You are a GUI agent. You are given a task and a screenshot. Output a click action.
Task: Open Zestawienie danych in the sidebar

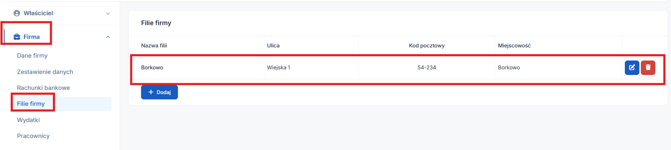(45, 72)
